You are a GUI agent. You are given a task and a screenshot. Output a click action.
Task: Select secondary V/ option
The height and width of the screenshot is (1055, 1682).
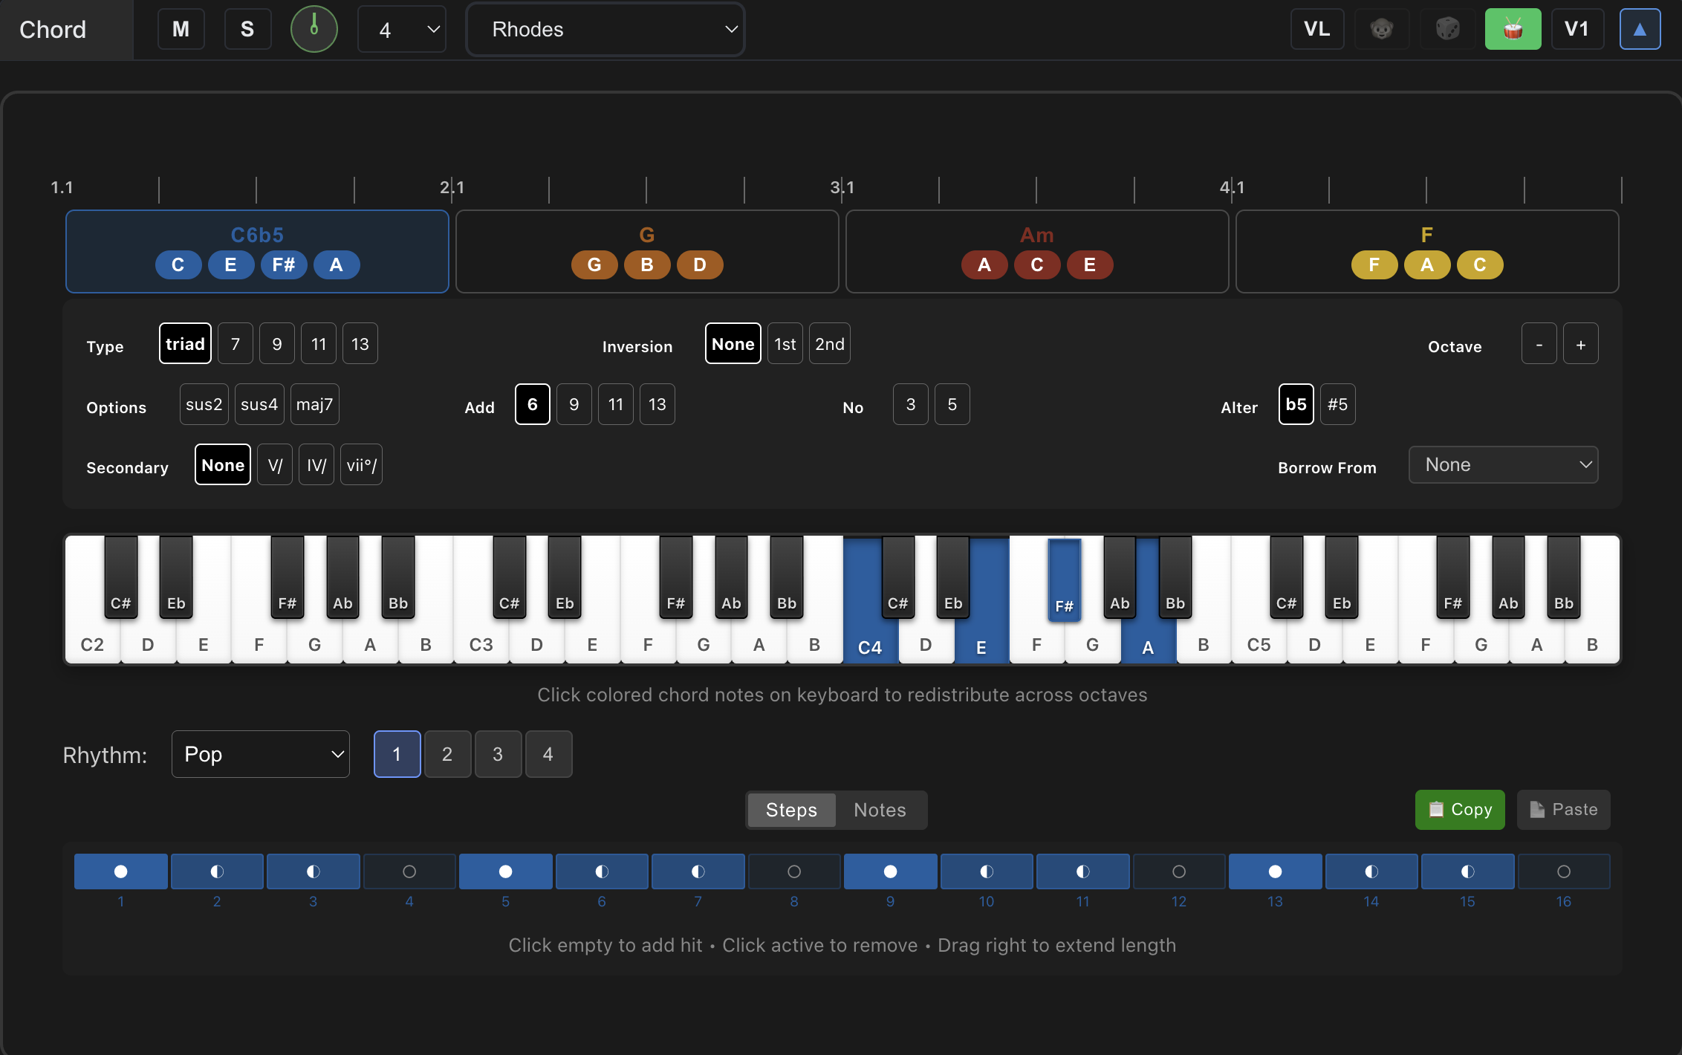point(275,465)
